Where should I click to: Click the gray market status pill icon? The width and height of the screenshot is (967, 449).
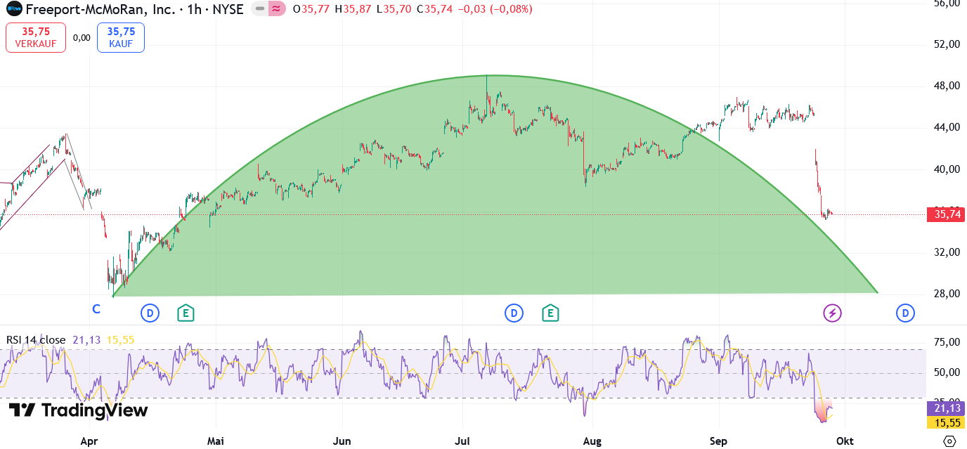[x=260, y=9]
